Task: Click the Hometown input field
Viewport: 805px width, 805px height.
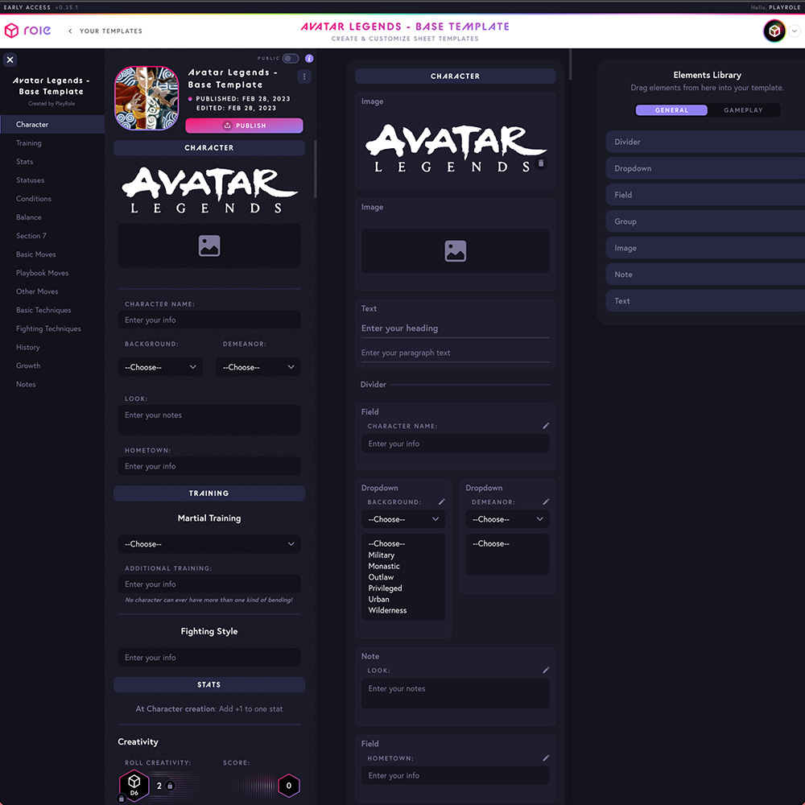Action: (x=209, y=465)
